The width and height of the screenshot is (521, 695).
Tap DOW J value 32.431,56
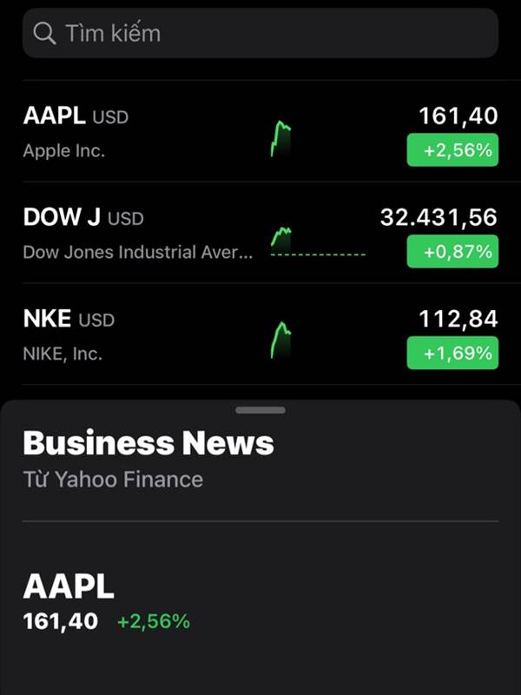(439, 218)
